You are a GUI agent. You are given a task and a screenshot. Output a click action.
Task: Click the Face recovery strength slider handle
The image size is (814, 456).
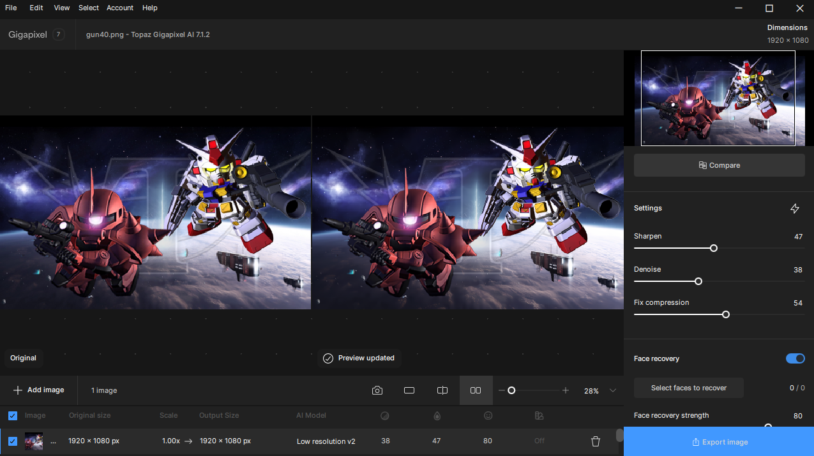[768, 426]
